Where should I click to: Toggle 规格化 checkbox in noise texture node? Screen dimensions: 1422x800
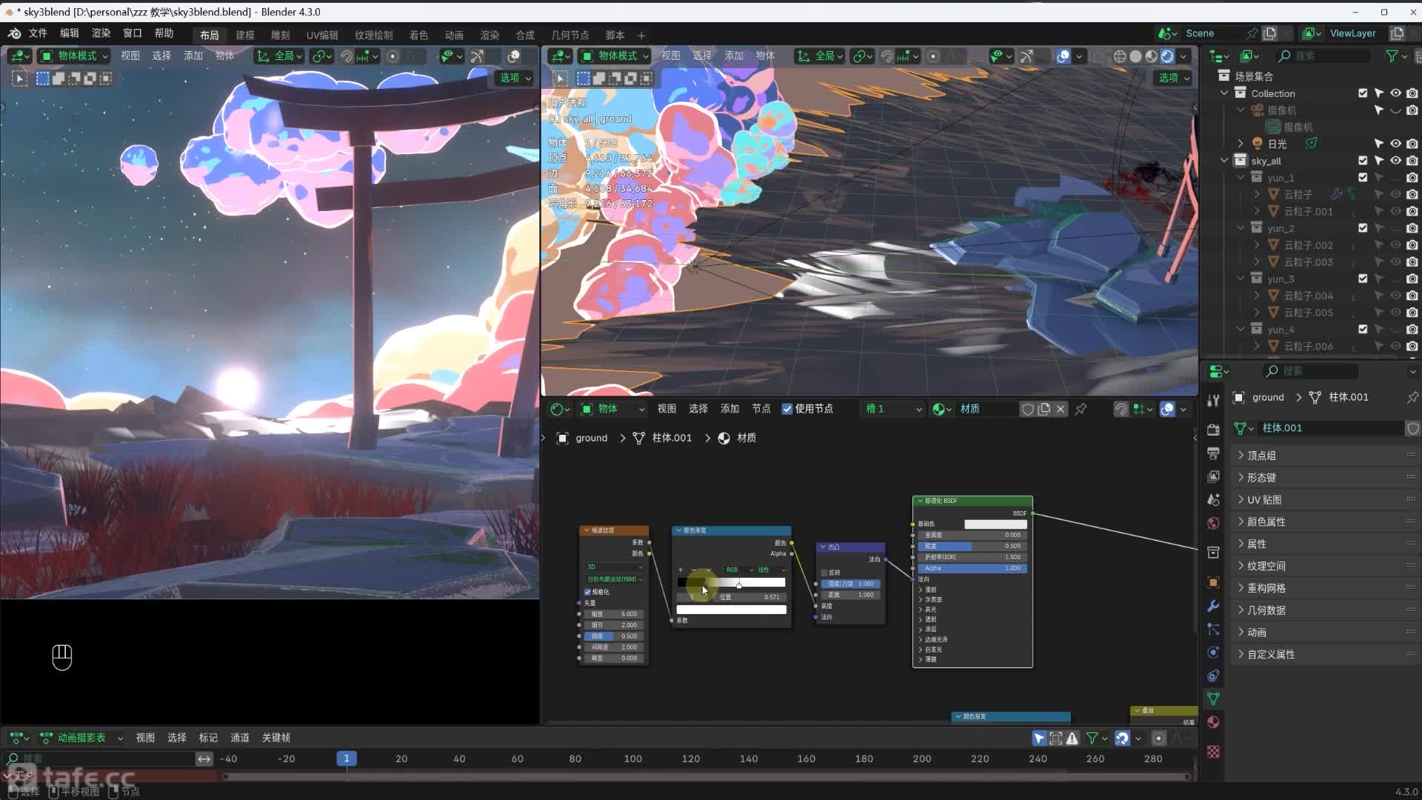click(588, 592)
